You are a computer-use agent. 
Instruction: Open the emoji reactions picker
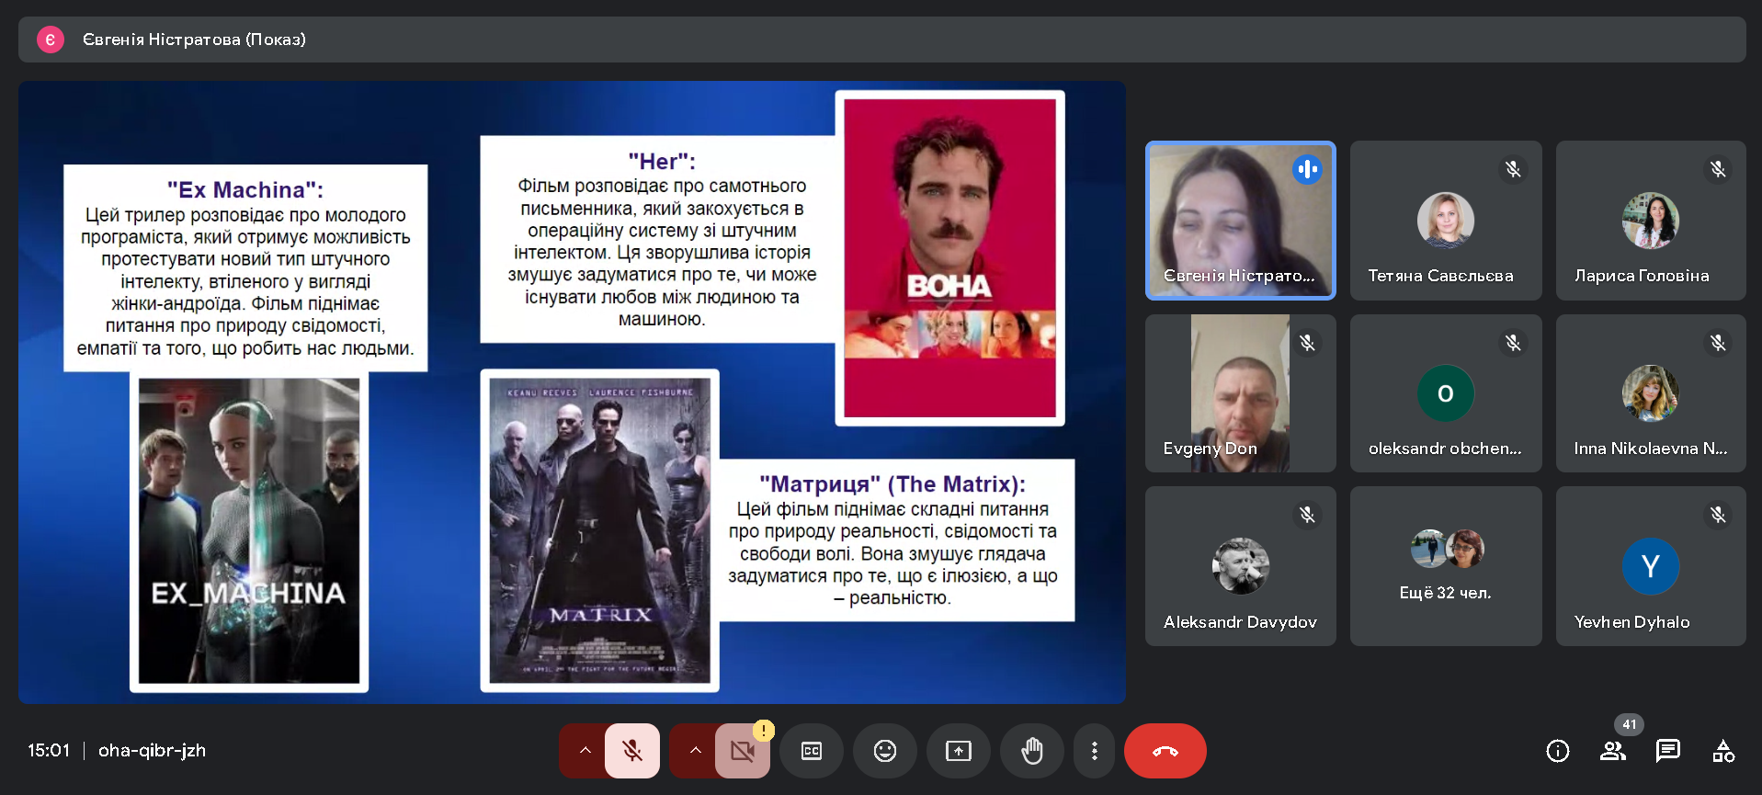pyautogui.click(x=885, y=751)
